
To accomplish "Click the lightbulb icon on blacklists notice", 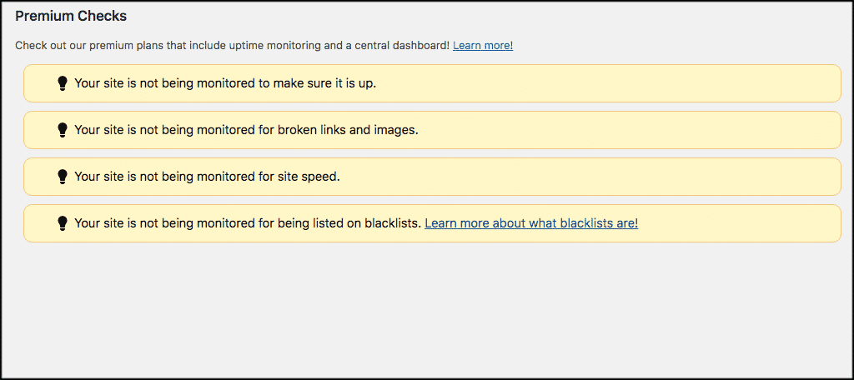I will pos(62,223).
